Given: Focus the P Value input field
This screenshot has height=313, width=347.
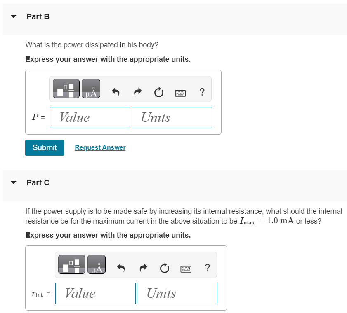Looking at the screenshot, I should (90, 117).
